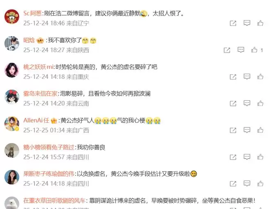Reply to 糖小糖领着兔子路过's comment
The image size is (271, 209).
pyautogui.click(x=247, y=157)
